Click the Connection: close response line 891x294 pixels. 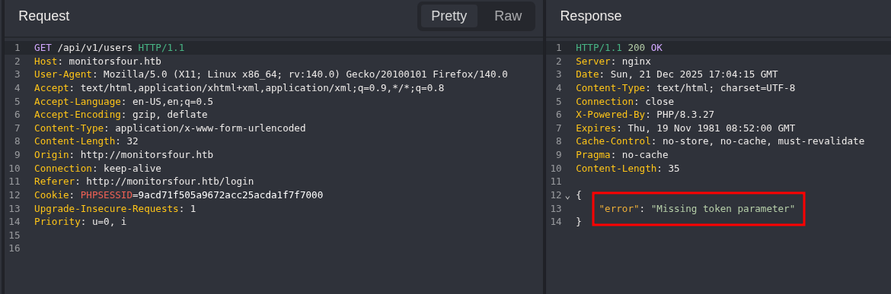(x=624, y=101)
